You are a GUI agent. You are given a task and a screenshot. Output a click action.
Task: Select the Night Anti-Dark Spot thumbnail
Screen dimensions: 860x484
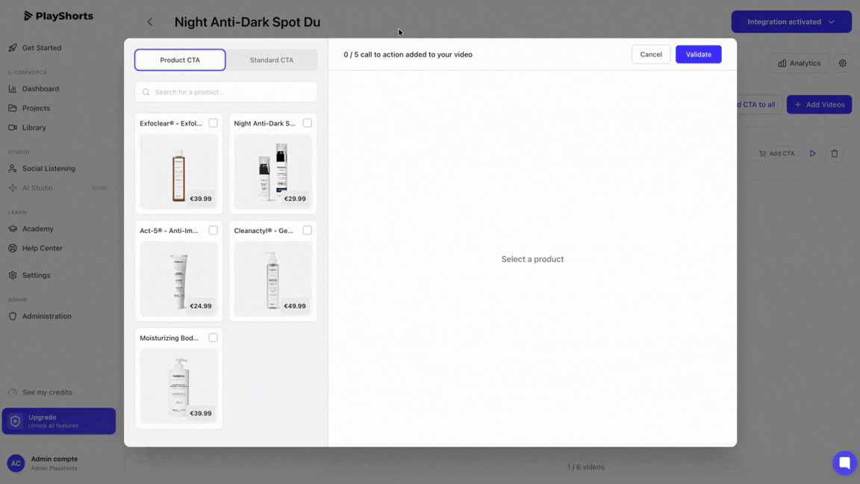[273, 172]
